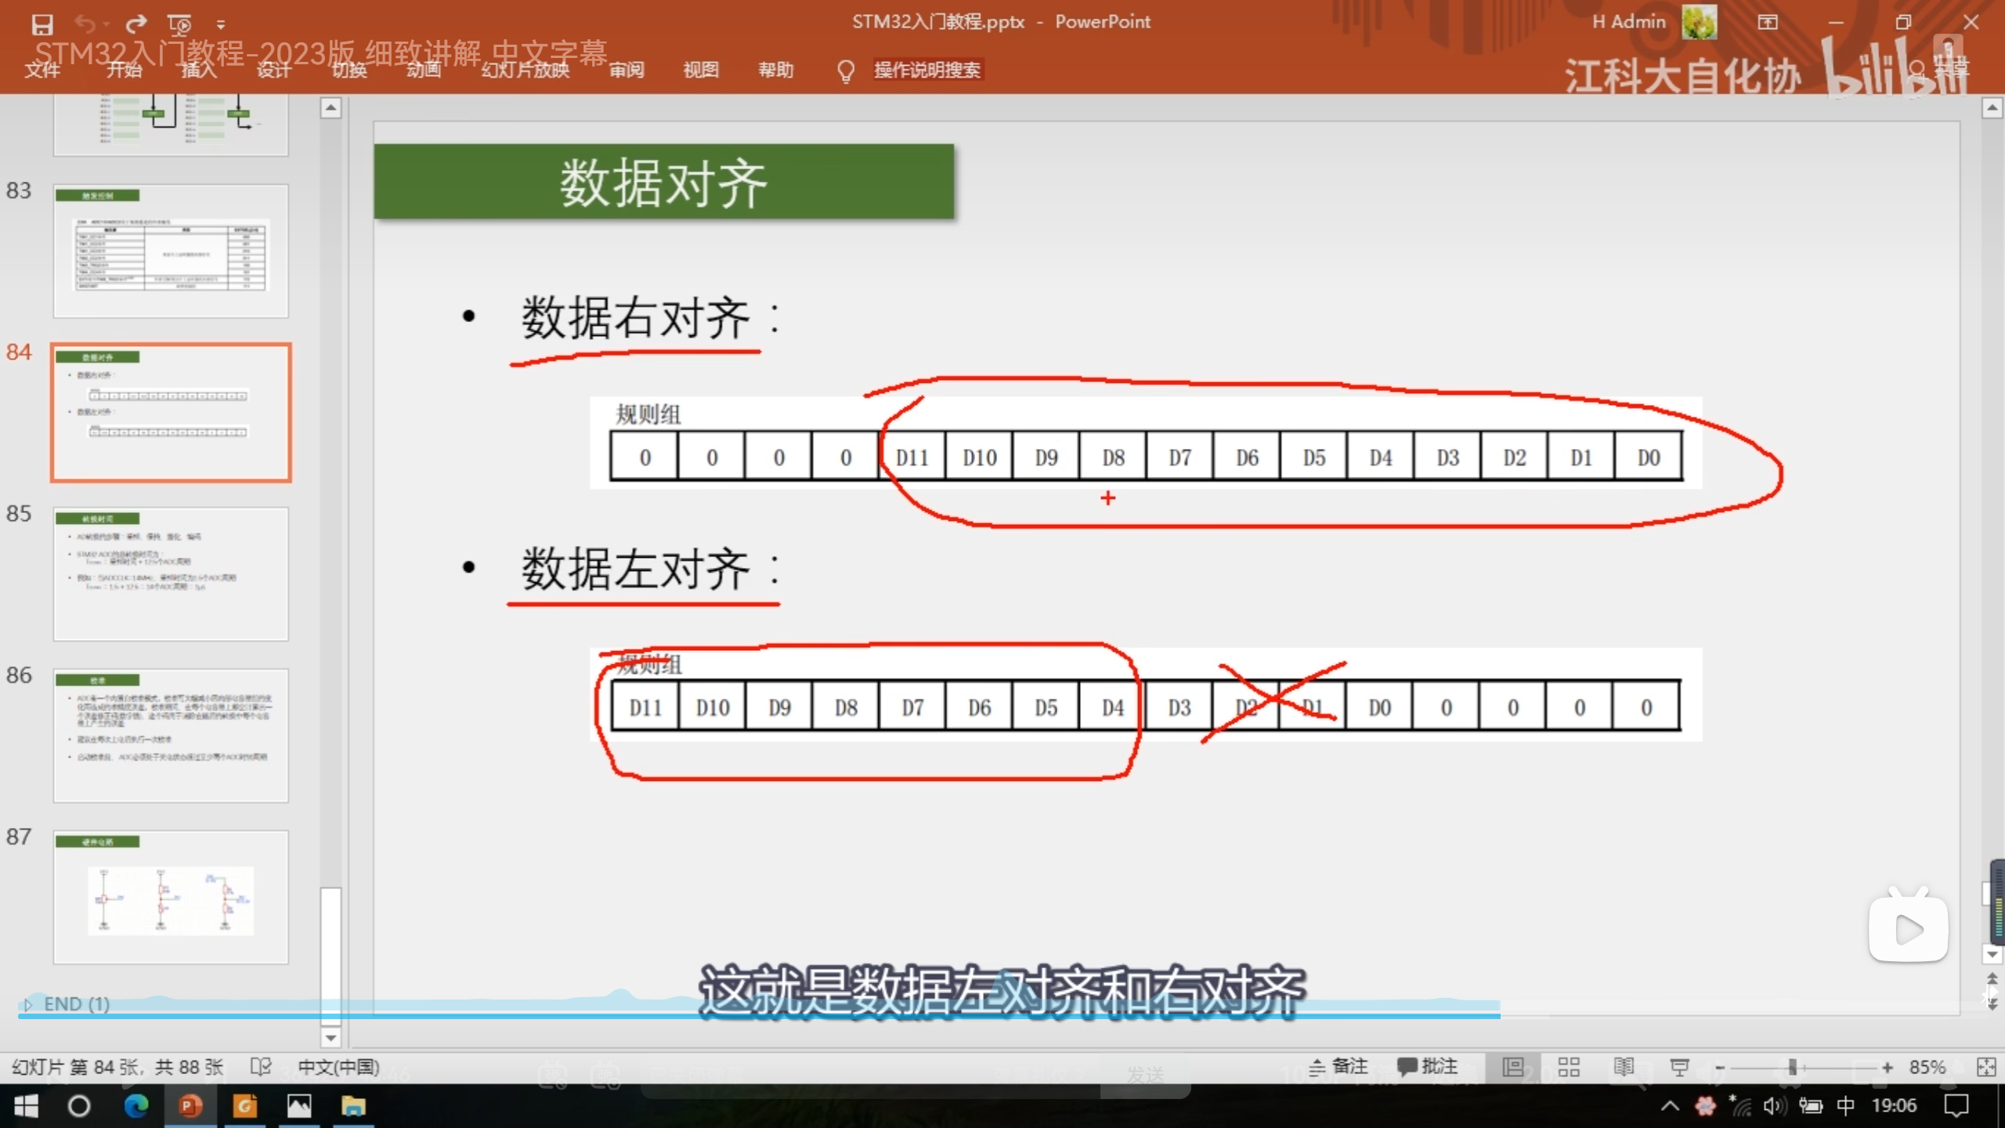
Task: Click the spell check icon in status bar
Action: pos(261,1067)
